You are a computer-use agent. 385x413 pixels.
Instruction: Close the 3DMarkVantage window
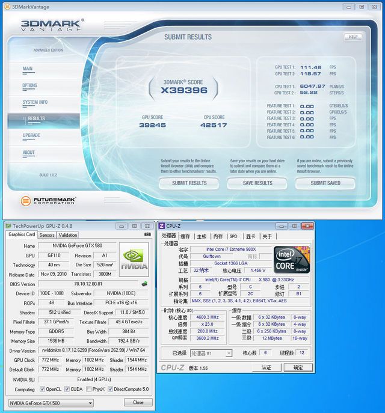point(374,7)
